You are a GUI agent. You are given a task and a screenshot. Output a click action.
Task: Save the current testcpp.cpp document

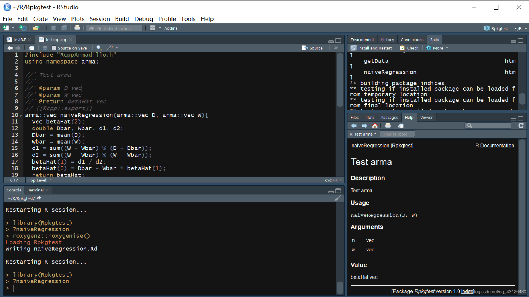[x=45, y=48]
